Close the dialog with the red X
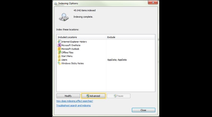212x117 pixels. (153, 2)
